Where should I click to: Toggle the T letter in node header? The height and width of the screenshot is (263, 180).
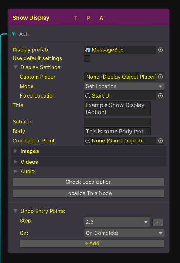[76, 18]
